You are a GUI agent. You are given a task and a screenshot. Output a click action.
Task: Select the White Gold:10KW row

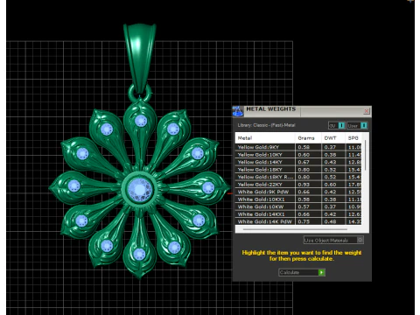pyautogui.click(x=298, y=206)
